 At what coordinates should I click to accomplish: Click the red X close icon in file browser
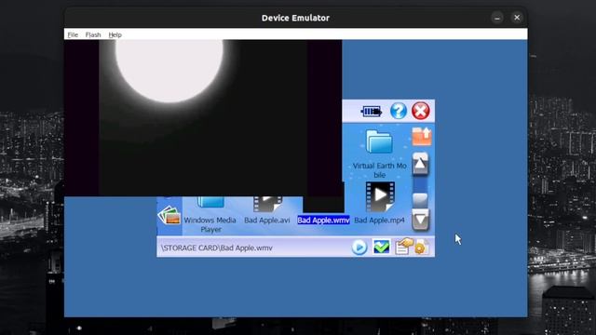coord(421,111)
